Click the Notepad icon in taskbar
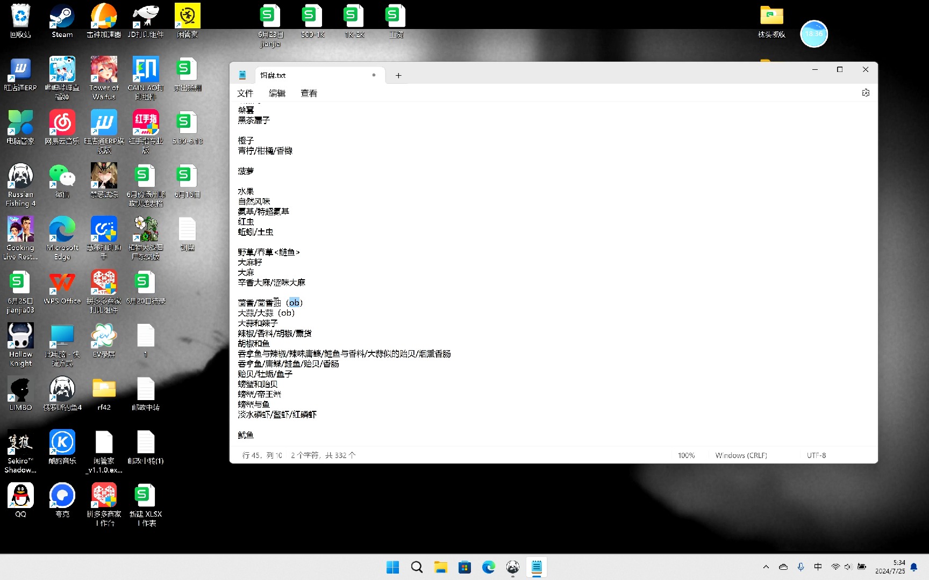Viewport: 929px width, 580px height. pyautogui.click(x=537, y=567)
